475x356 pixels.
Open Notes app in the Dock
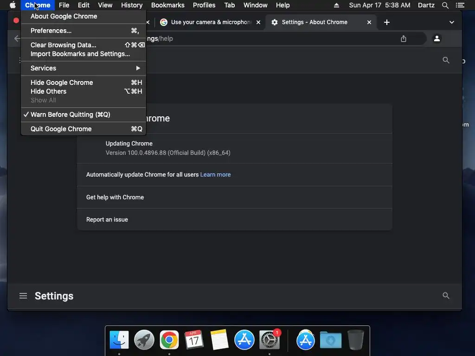pyautogui.click(x=219, y=340)
